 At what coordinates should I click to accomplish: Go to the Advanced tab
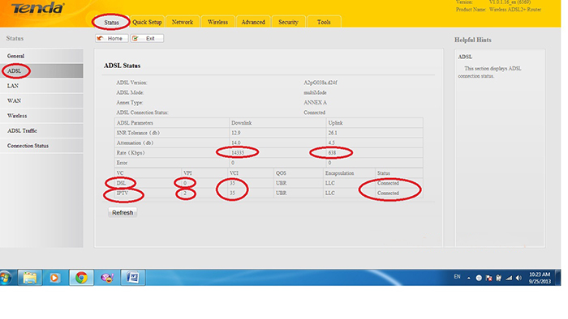[x=253, y=22]
